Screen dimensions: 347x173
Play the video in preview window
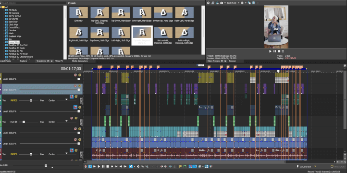point(270,51)
